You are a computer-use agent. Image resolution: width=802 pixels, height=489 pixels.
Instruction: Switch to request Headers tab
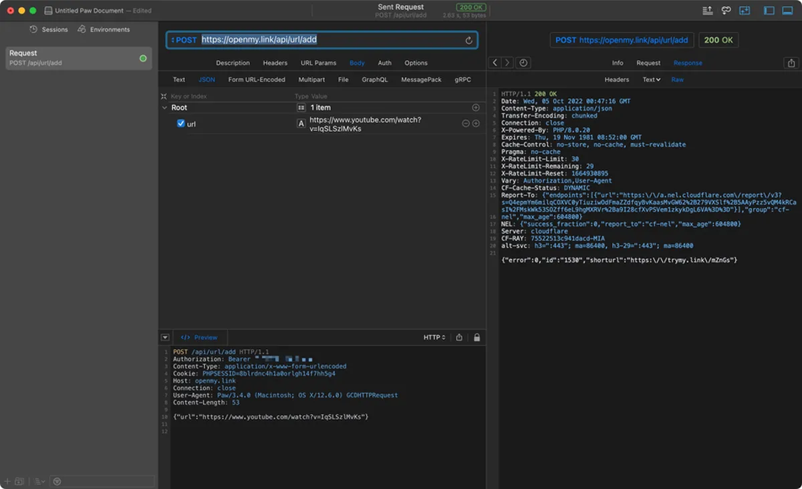pos(275,63)
